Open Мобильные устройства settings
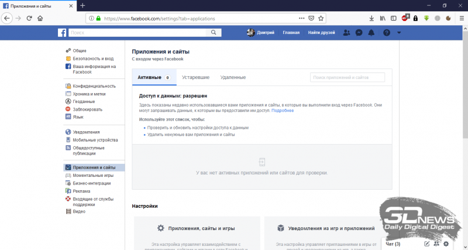This screenshot has width=468, height=250. point(94,140)
